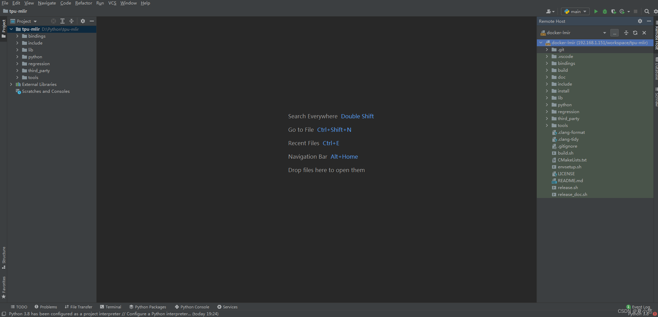Open the Python Console tab
Image resolution: width=658 pixels, height=317 pixels.
pyautogui.click(x=192, y=307)
